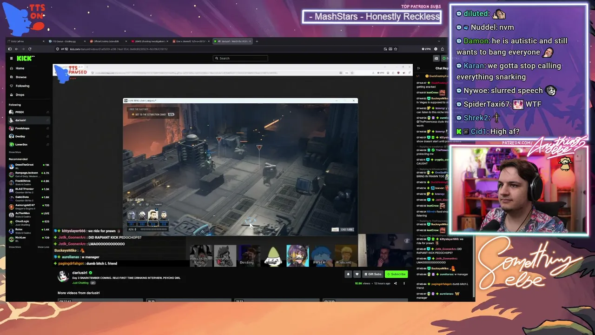Open ChudLogic recommended channel

tap(29, 222)
